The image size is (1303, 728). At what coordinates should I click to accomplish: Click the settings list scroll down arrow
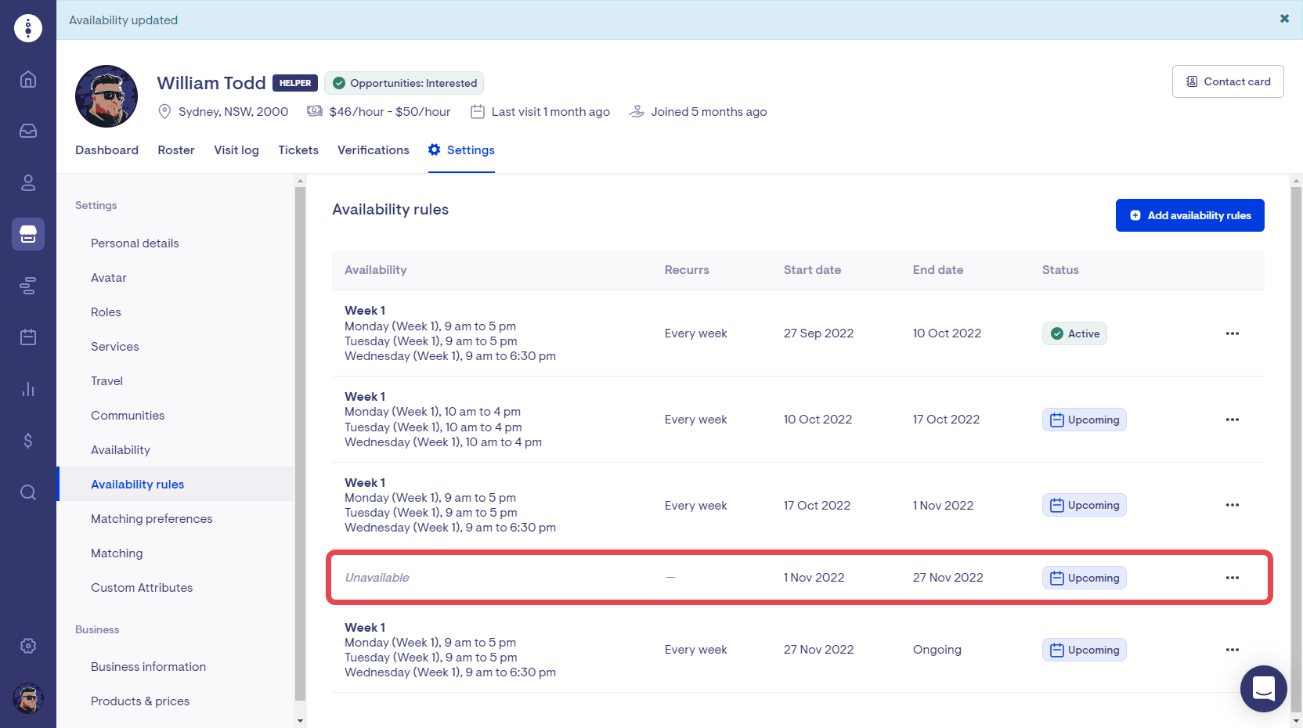[300, 720]
